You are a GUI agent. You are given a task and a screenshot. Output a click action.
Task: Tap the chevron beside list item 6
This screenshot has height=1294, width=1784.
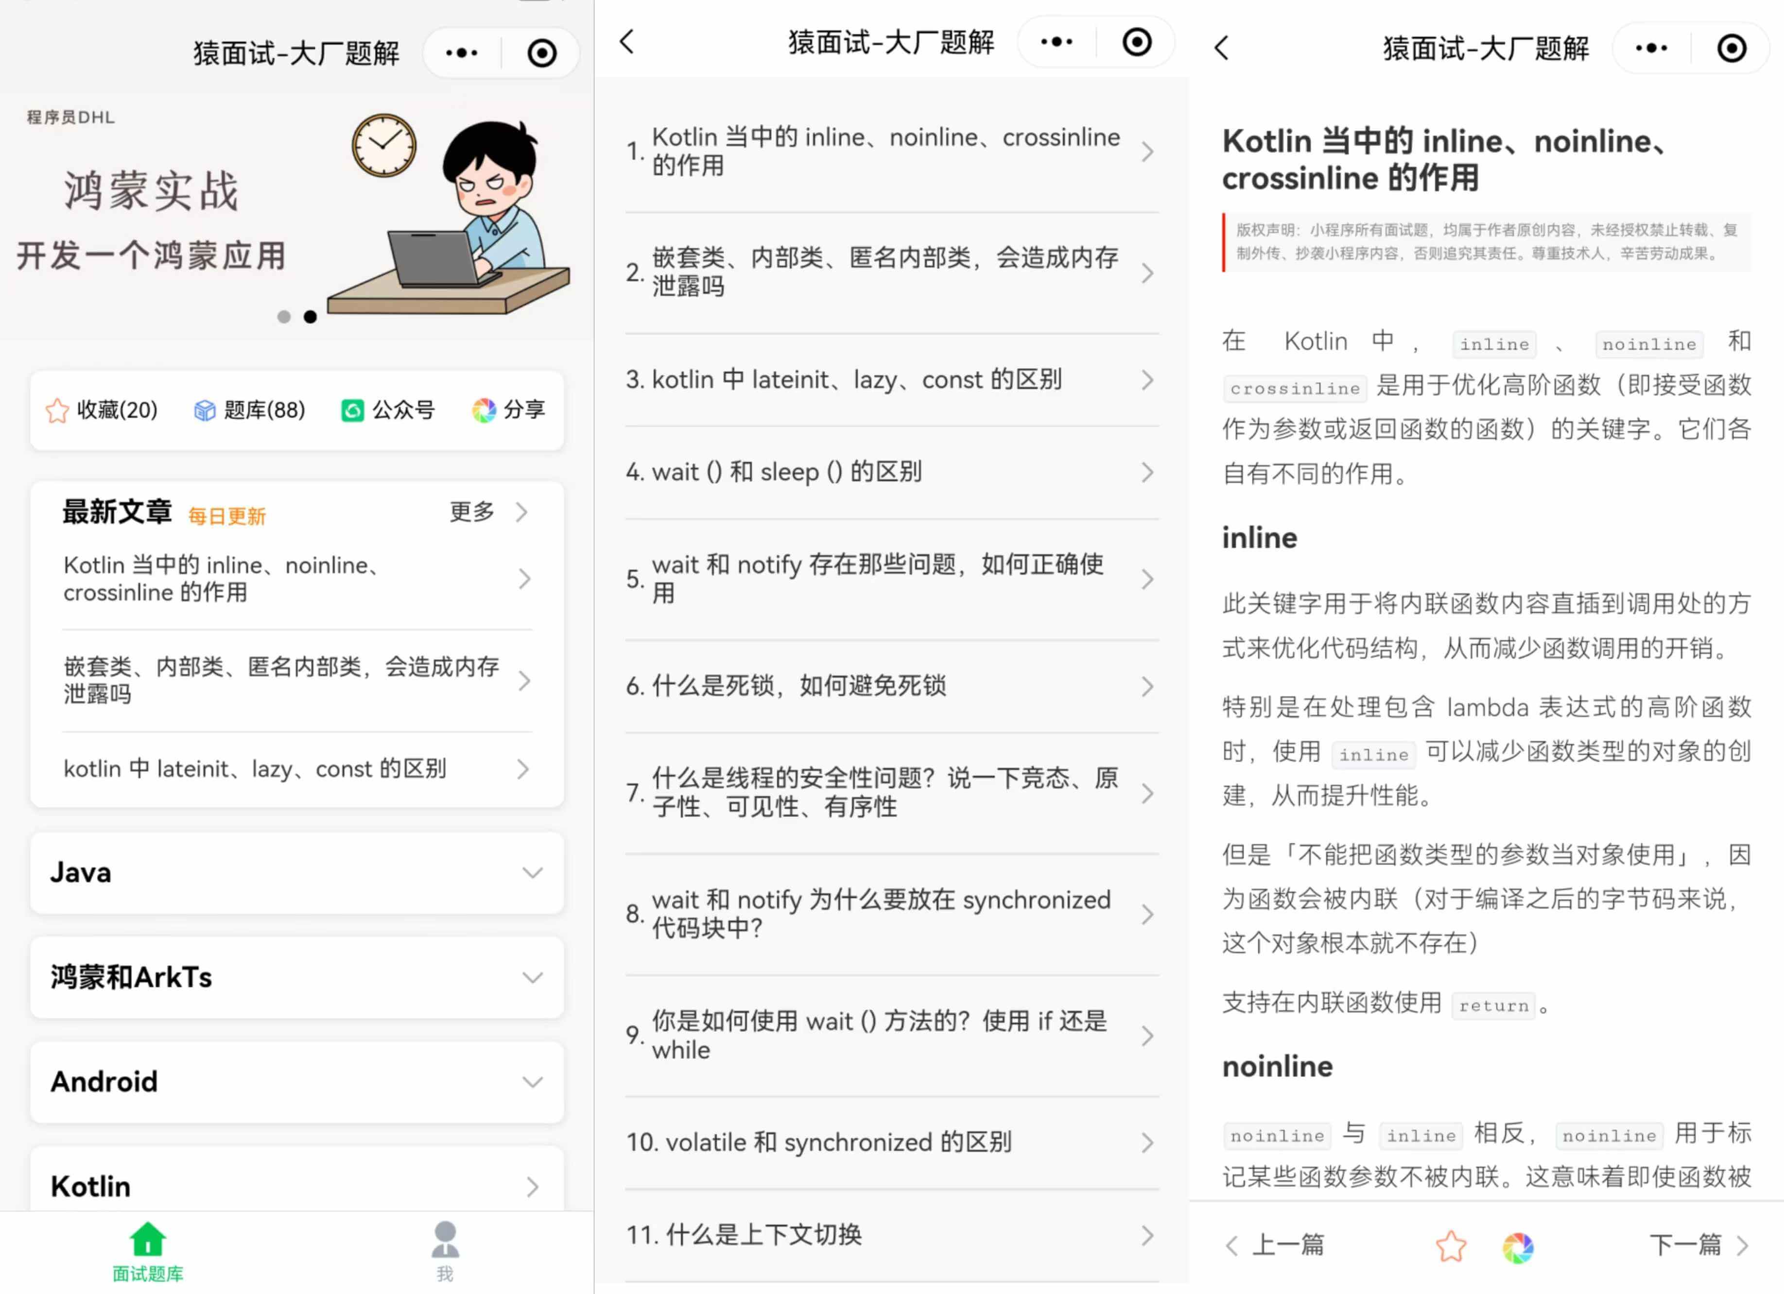click(1148, 686)
